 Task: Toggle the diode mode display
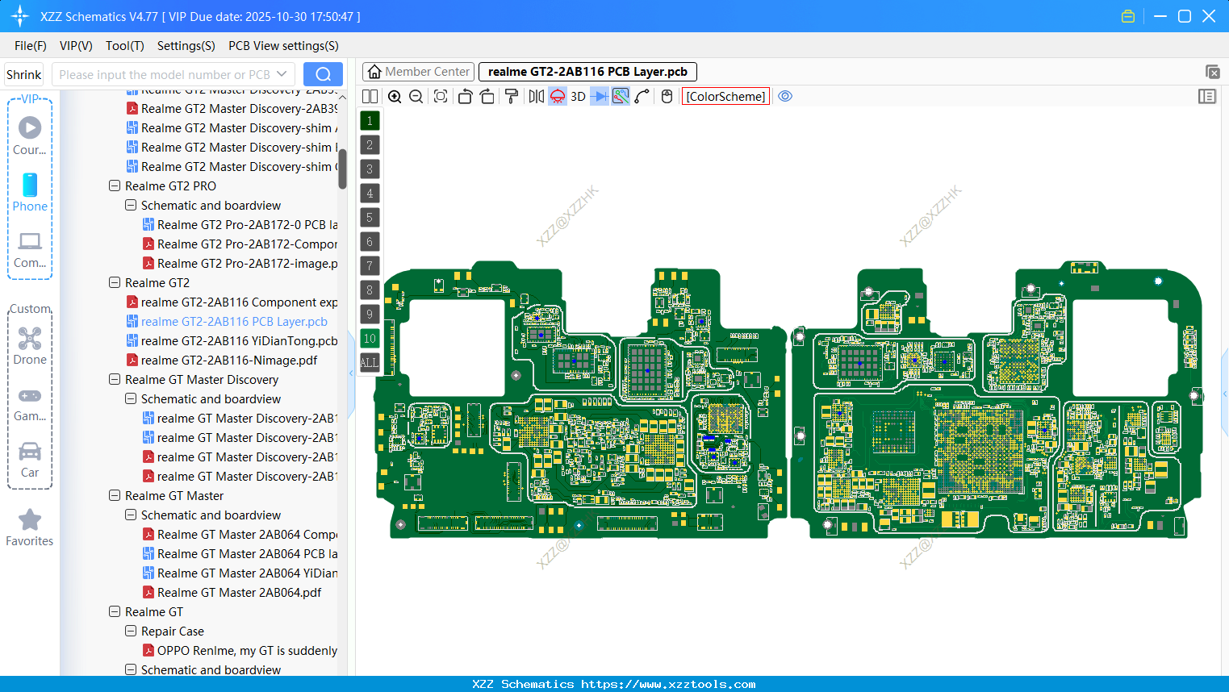(x=600, y=97)
